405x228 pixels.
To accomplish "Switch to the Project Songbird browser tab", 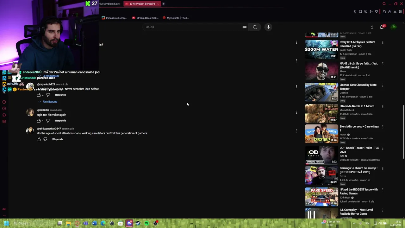I will click(141, 4).
